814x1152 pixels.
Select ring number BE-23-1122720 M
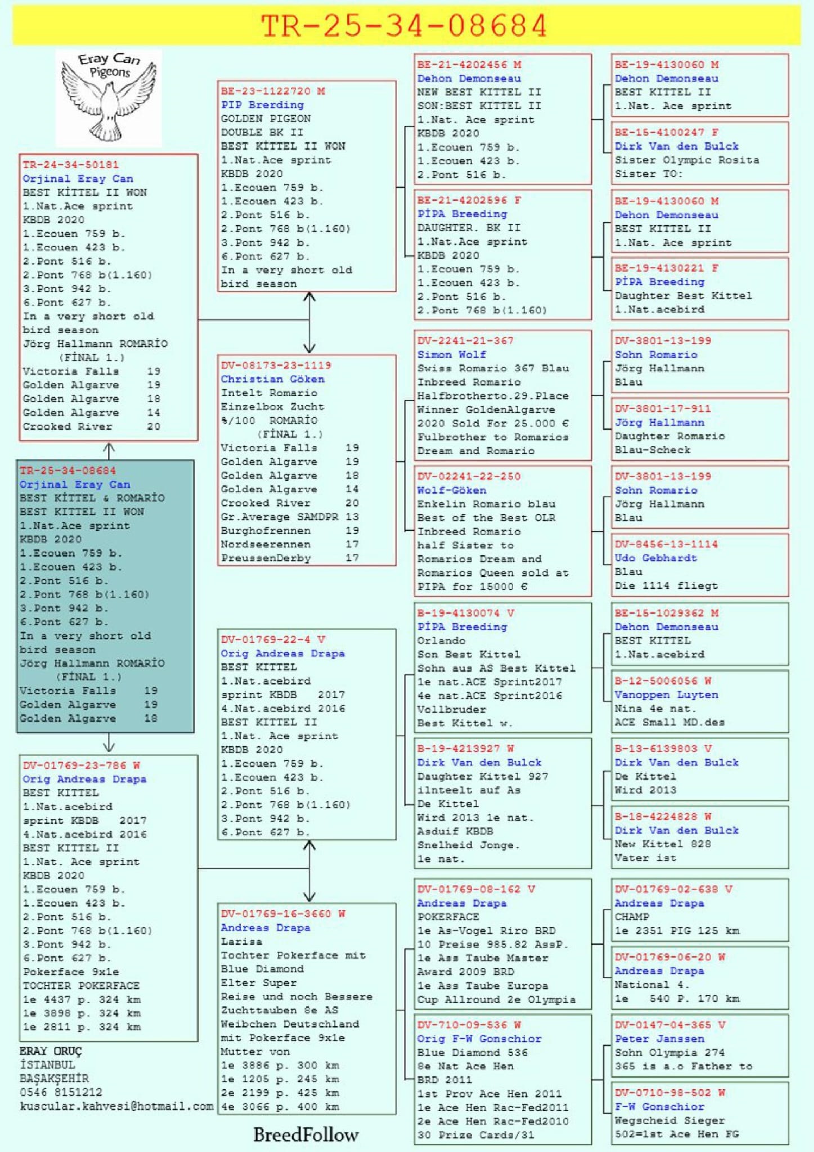point(273,91)
